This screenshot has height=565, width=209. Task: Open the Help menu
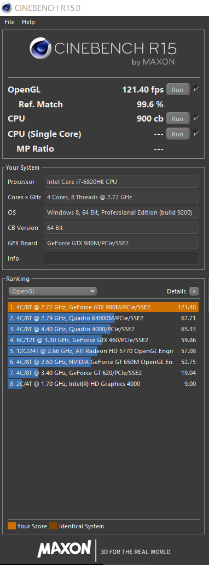pyautogui.click(x=28, y=22)
